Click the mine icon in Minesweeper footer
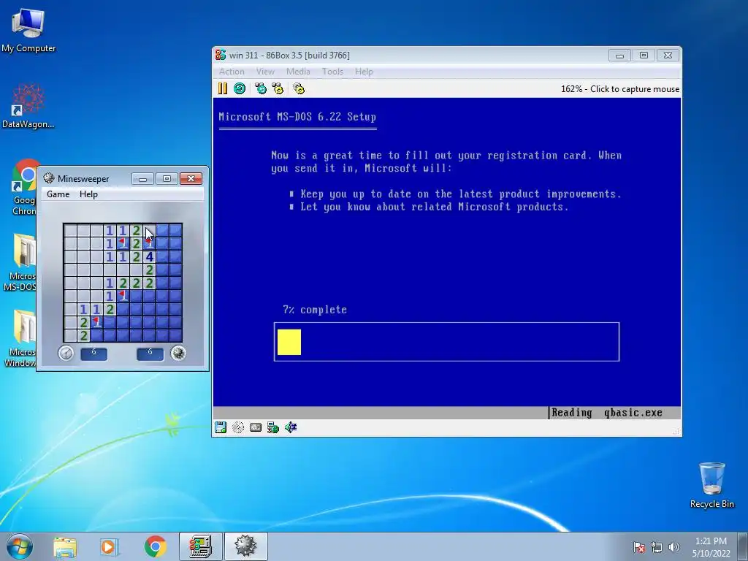 point(178,353)
